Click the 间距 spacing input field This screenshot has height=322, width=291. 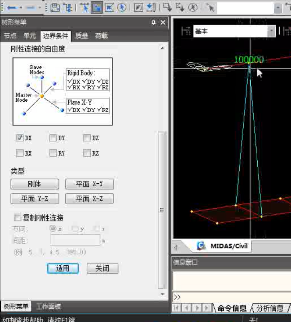[x=75, y=240]
